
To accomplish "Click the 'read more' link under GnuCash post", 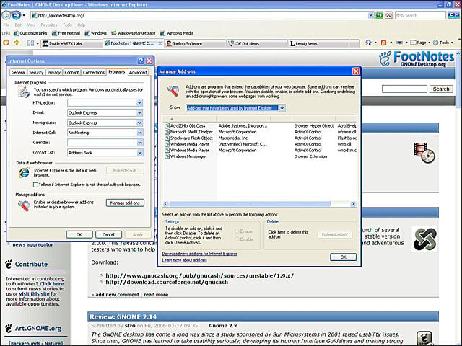I will click(x=156, y=295).
